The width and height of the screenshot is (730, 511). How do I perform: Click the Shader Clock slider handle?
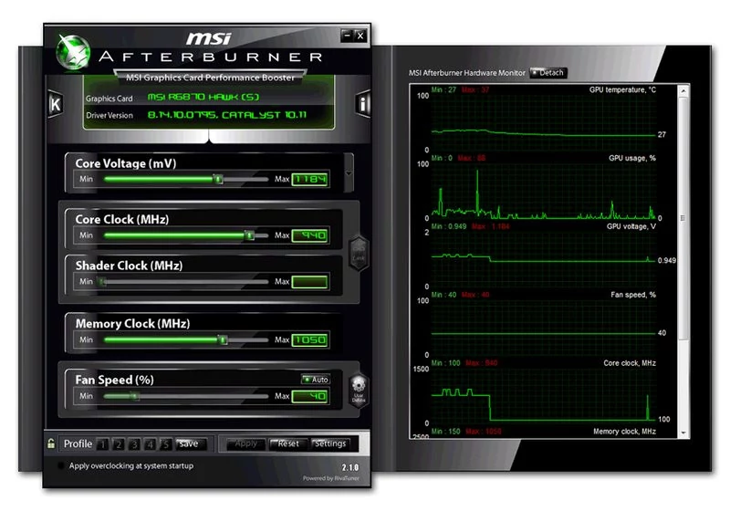coord(102,282)
